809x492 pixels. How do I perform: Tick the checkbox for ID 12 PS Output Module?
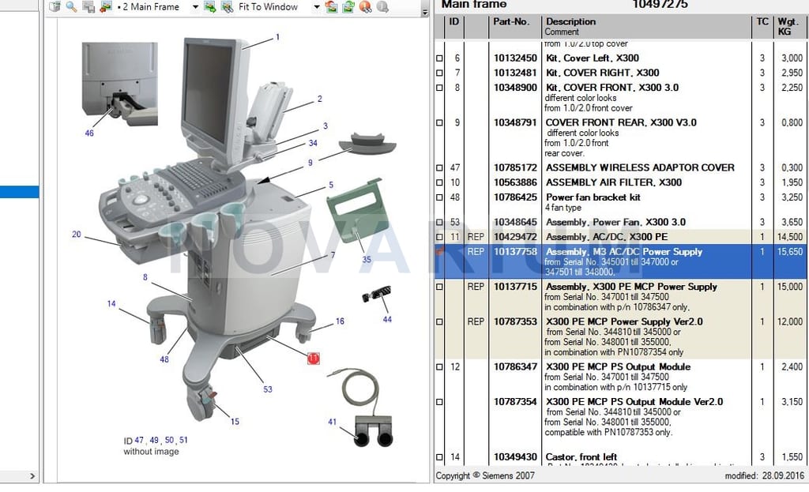439,367
